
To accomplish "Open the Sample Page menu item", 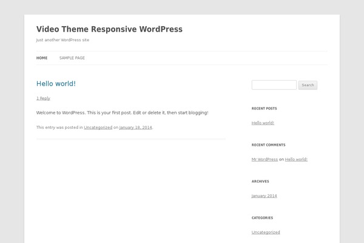I will 72,58.
